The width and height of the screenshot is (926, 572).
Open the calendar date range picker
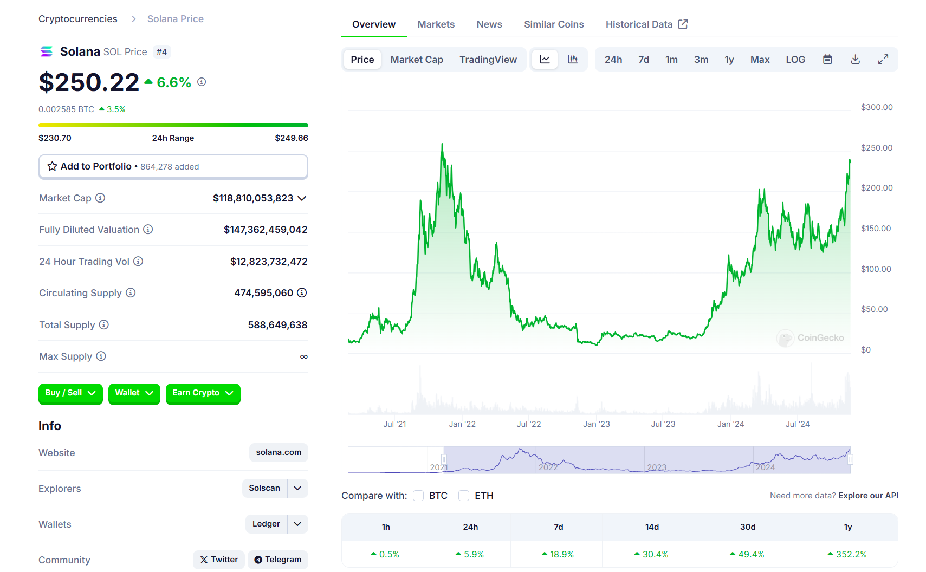click(827, 60)
